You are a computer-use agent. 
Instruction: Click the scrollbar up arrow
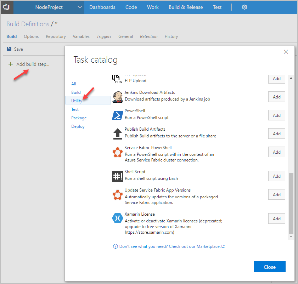(291, 78)
